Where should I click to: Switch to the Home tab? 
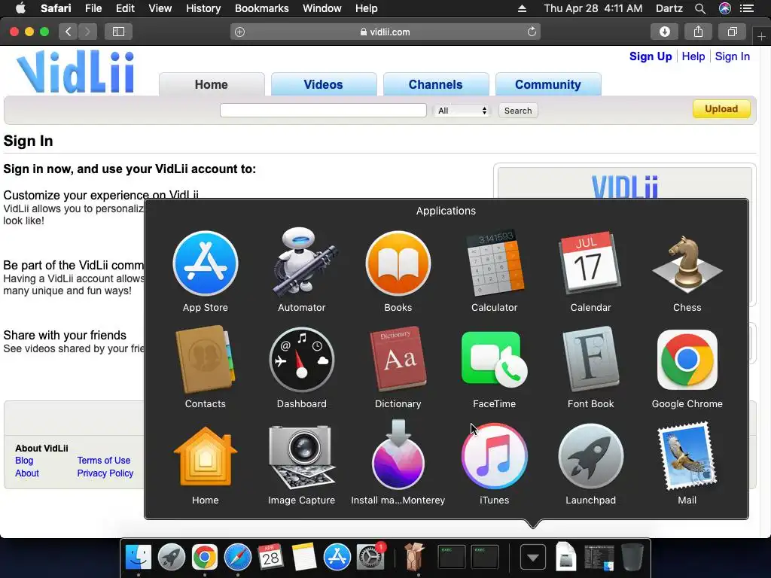(212, 84)
